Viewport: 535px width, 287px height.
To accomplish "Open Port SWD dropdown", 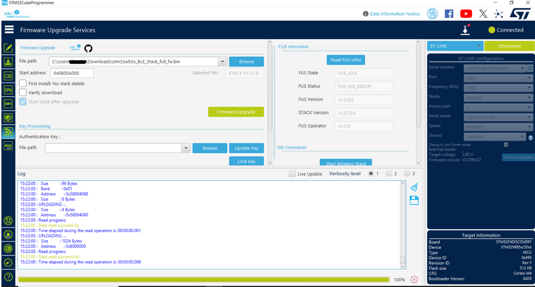I will pyautogui.click(x=498, y=78).
